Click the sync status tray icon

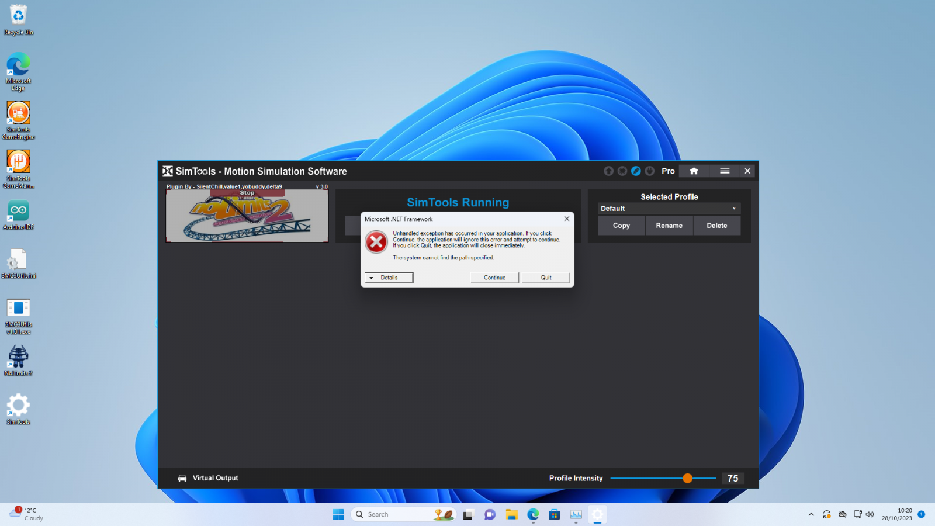(826, 514)
